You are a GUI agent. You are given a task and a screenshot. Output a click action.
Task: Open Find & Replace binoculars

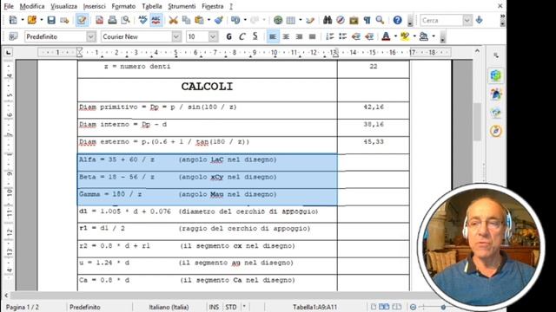pos(328,20)
